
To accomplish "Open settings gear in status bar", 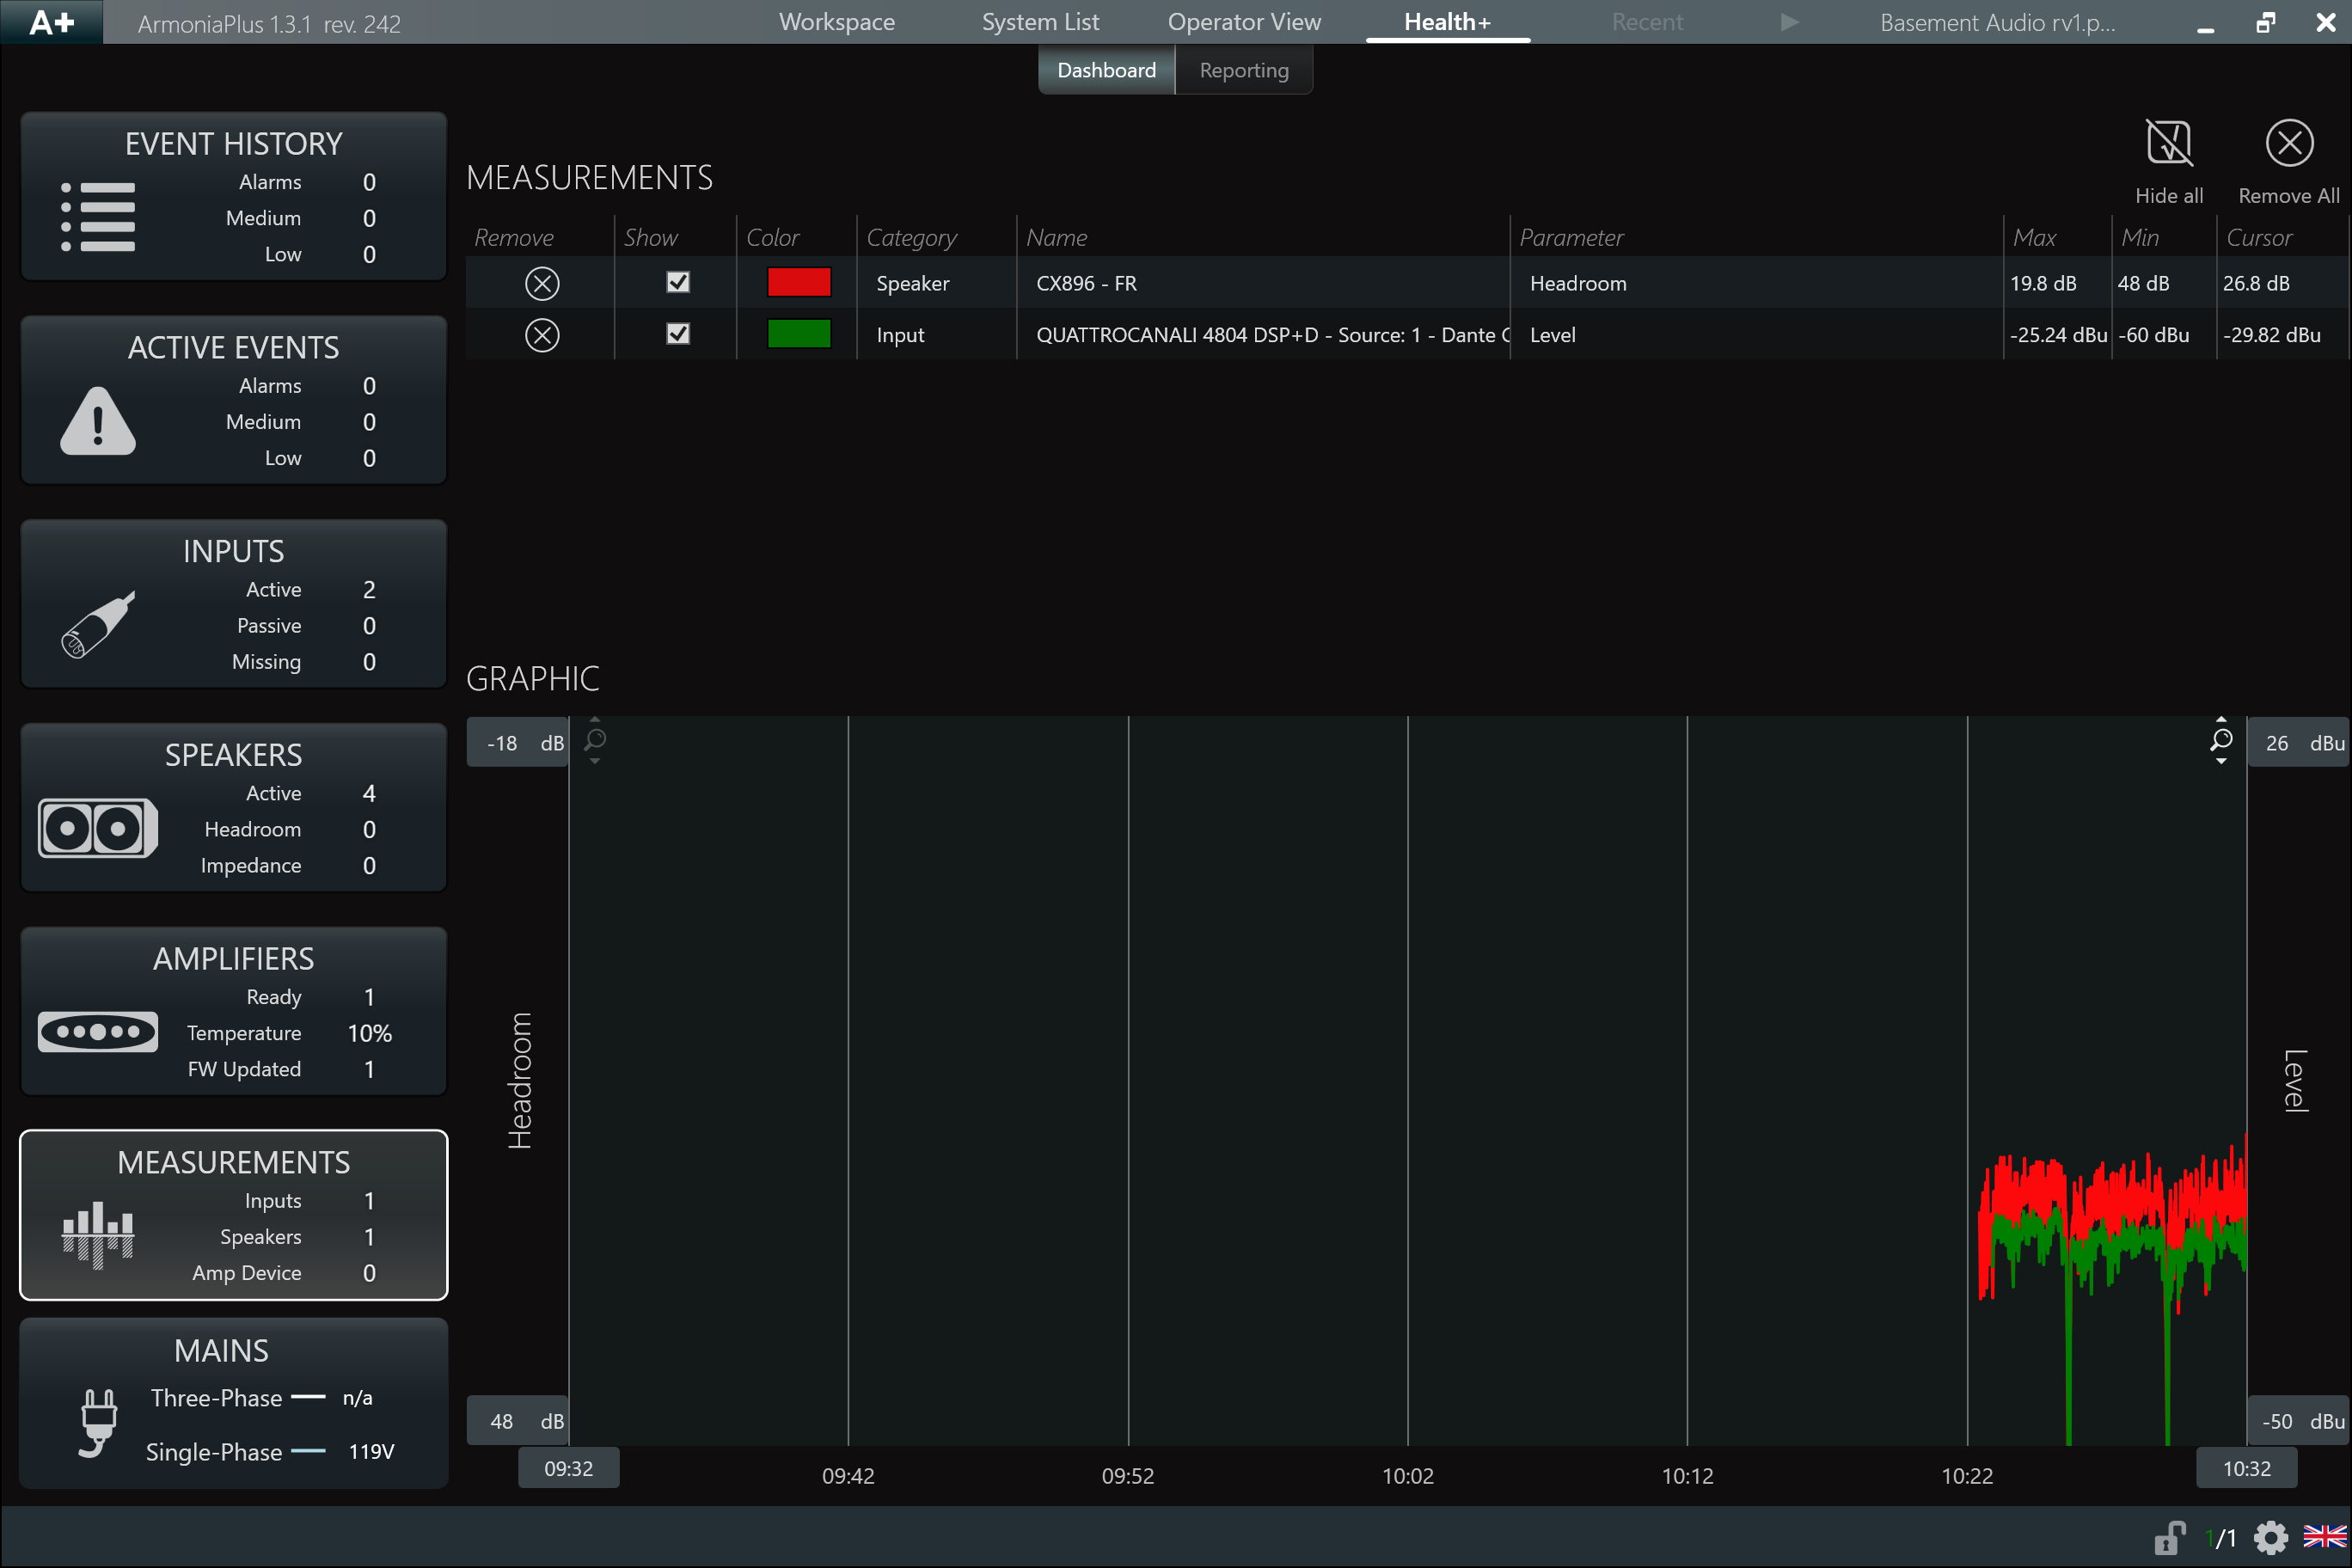I will pos(2270,1537).
